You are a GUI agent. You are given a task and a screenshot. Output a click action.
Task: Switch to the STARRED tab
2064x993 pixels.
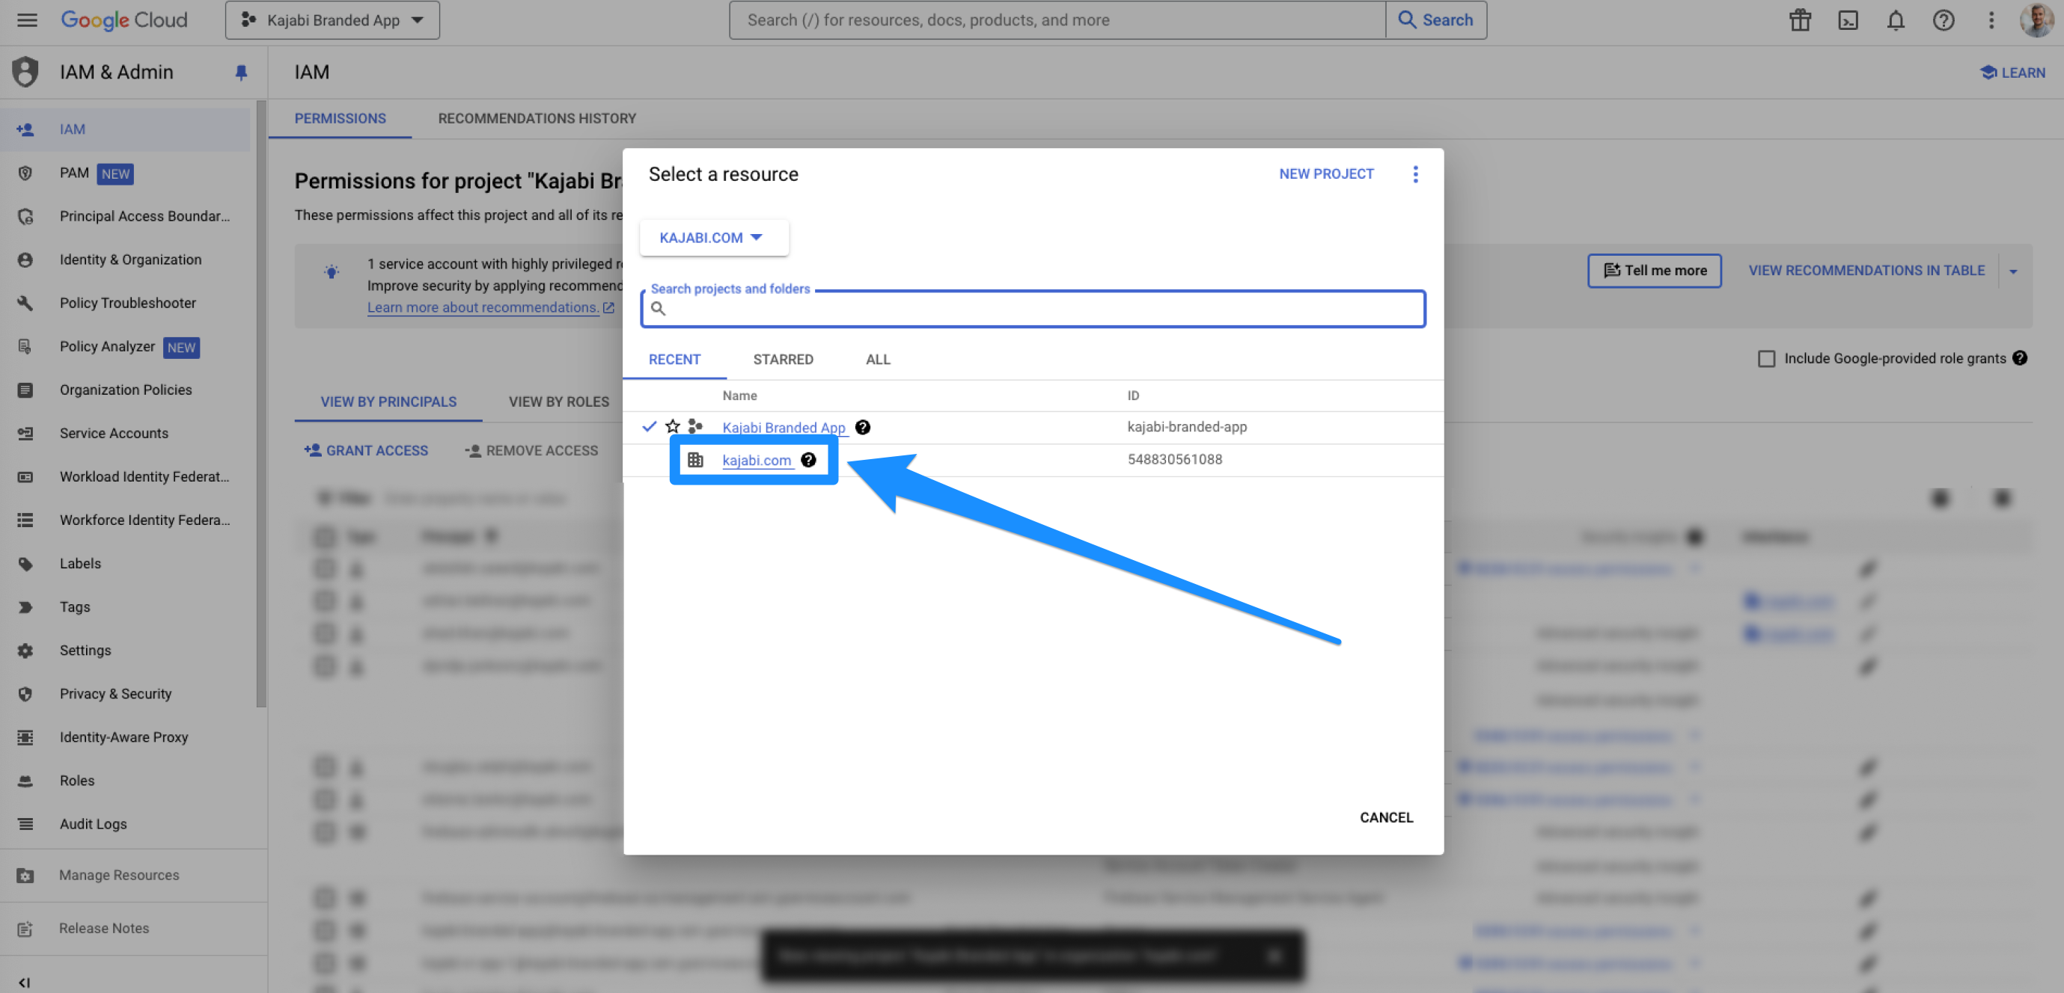(x=782, y=359)
